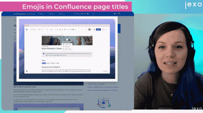Screen dimensions: 203x113
Task: Choose Reposition from the image menu
Action: pos(67,47)
